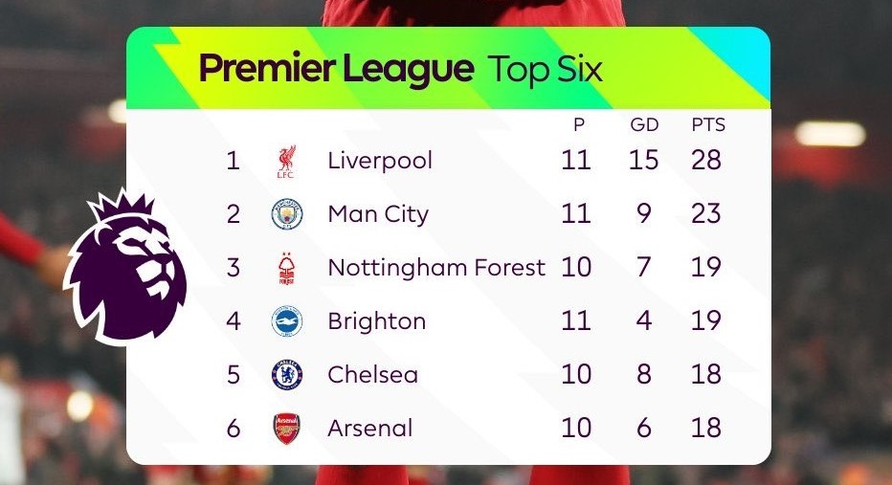Click the Brighton seagull badge

287,321
